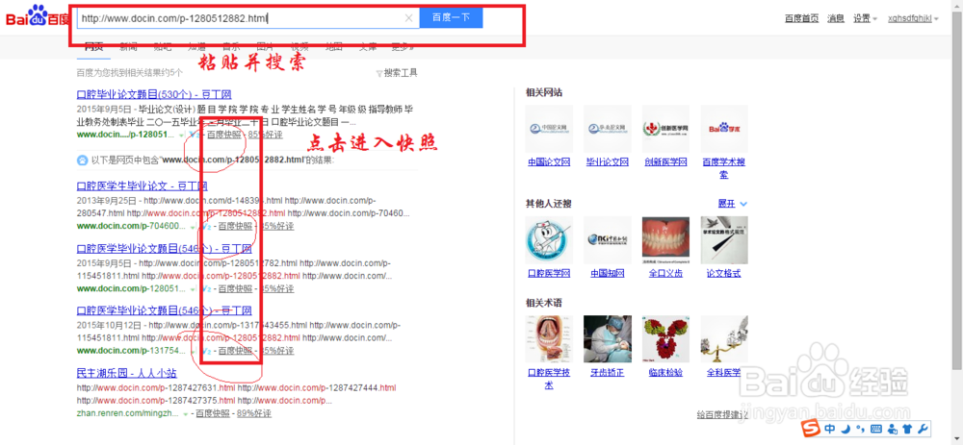Open the 百度首页 link
The height and width of the screenshot is (445, 963).
[x=801, y=18]
